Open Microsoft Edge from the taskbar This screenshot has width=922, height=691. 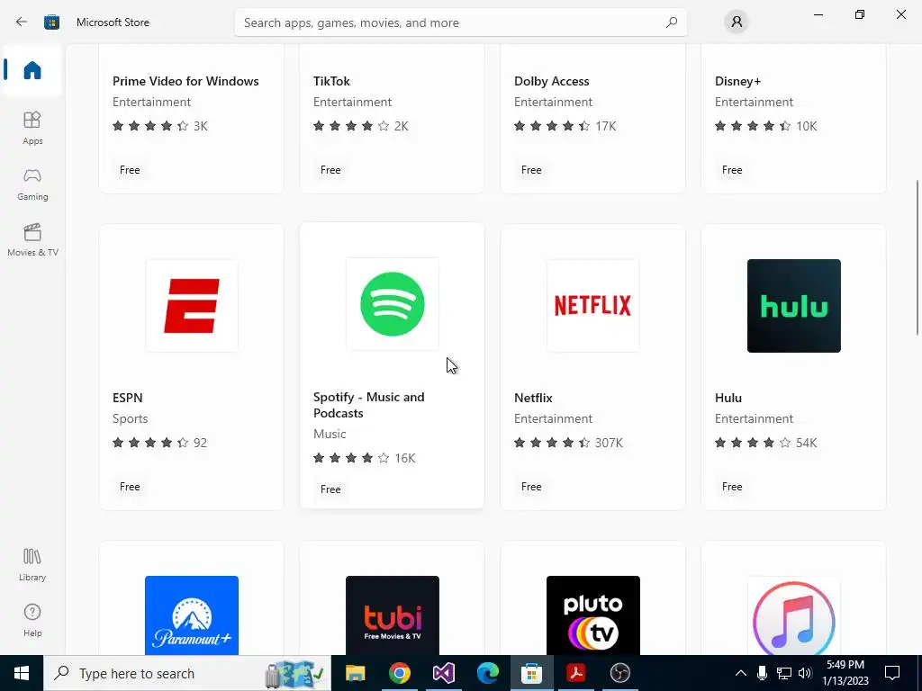click(x=487, y=673)
